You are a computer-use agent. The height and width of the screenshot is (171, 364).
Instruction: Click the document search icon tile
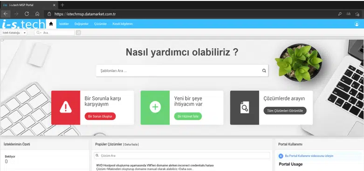pos(244,107)
